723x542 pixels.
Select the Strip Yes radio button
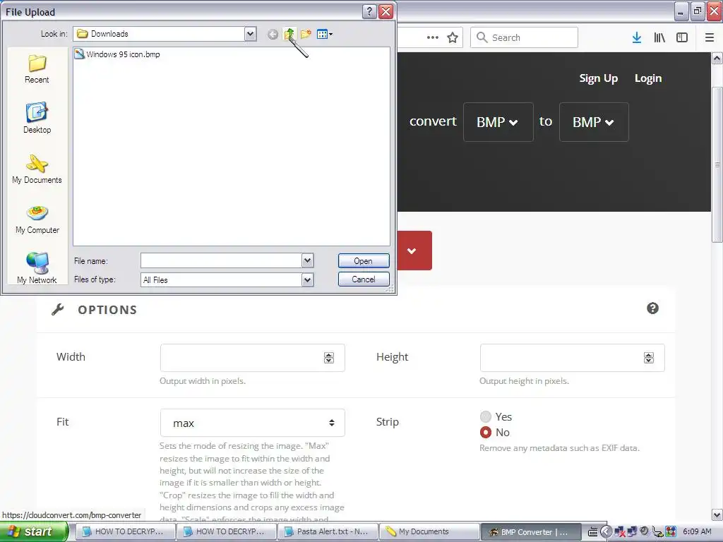point(486,416)
